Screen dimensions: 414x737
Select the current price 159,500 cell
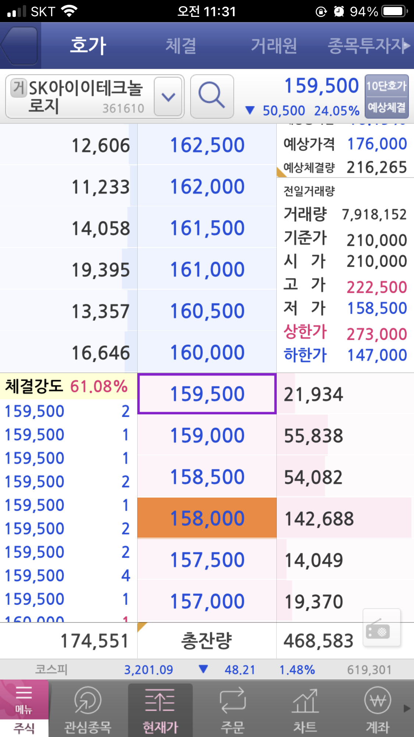click(x=207, y=394)
